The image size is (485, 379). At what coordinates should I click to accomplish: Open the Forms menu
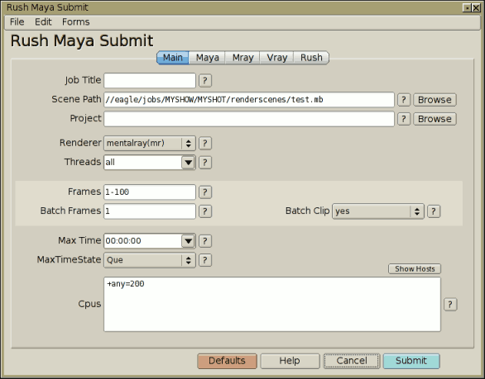(76, 22)
